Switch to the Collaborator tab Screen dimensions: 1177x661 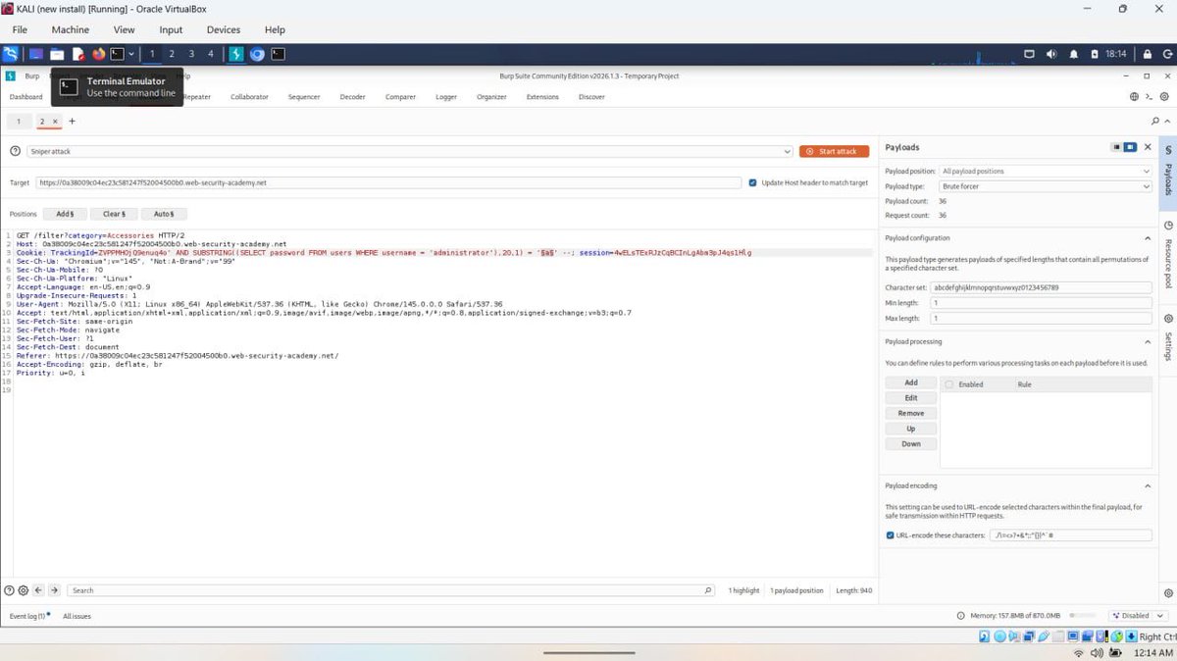pyautogui.click(x=249, y=97)
